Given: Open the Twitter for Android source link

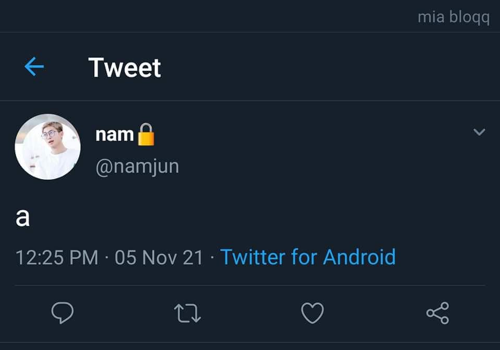Looking at the screenshot, I should click(308, 257).
